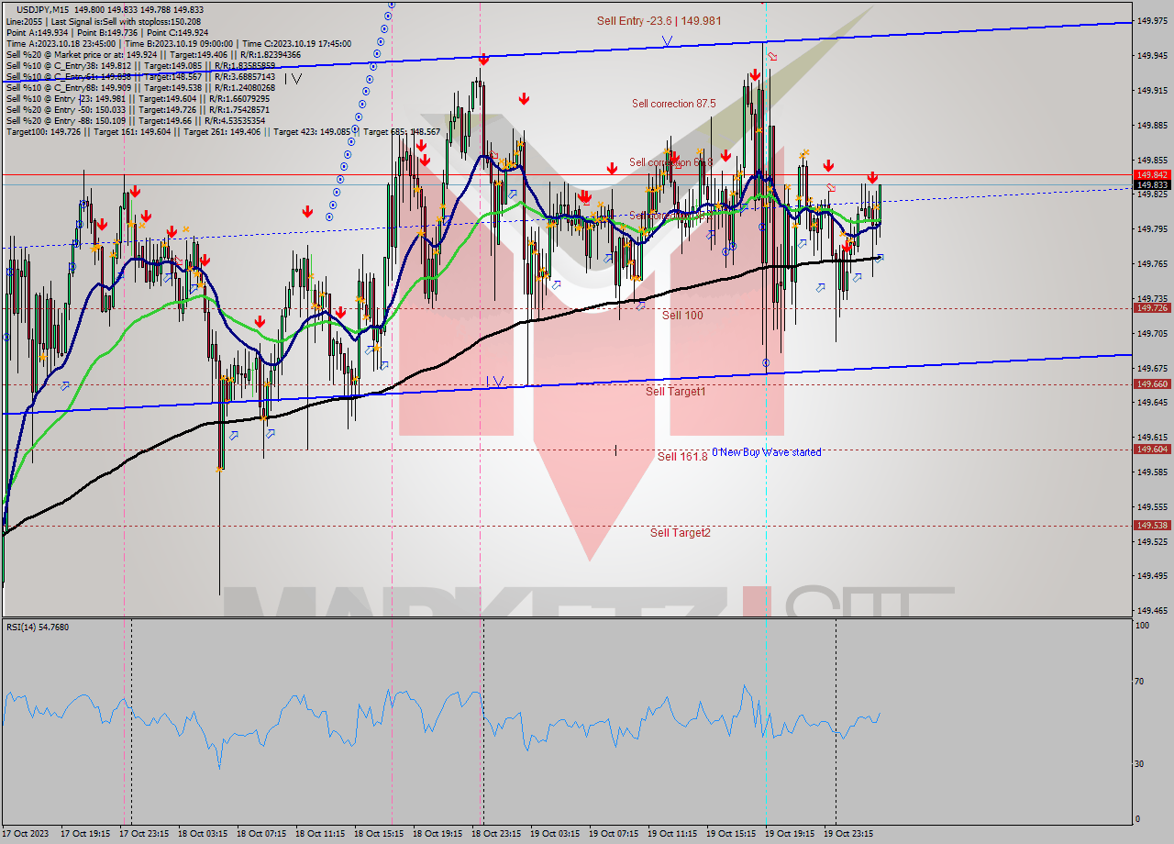The image size is (1174, 844).
Task: Click the 149.975 price axis value
Action: coord(1152,20)
